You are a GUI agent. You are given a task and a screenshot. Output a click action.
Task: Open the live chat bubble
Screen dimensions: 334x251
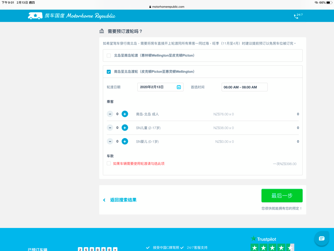point(321,238)
